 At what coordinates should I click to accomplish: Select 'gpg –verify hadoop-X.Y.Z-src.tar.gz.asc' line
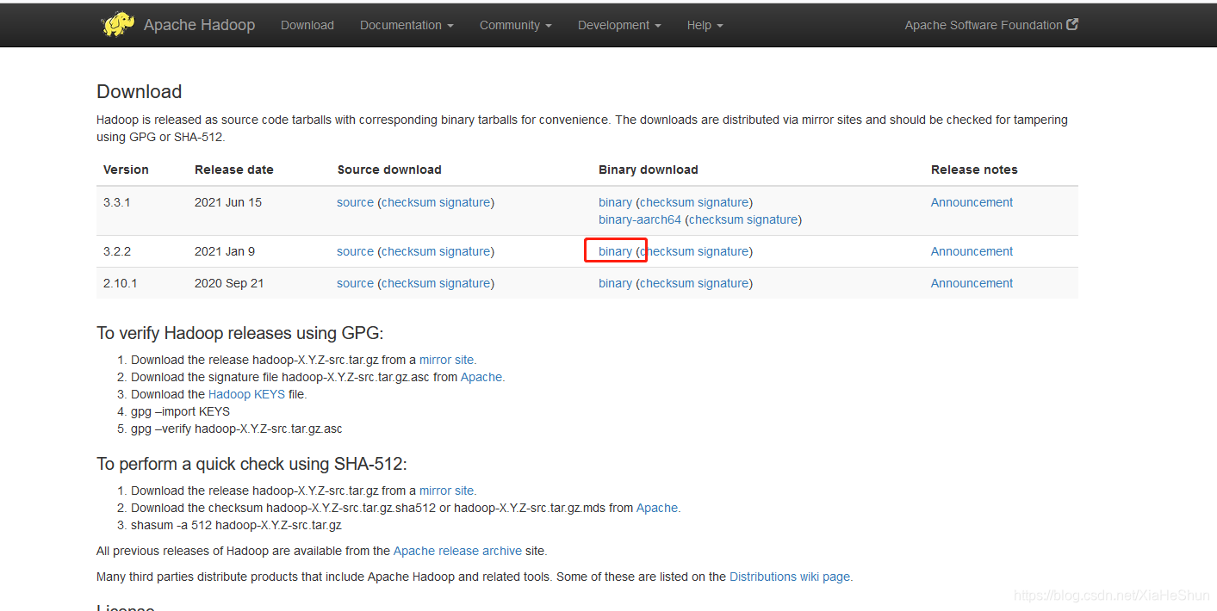pos(237,429)
